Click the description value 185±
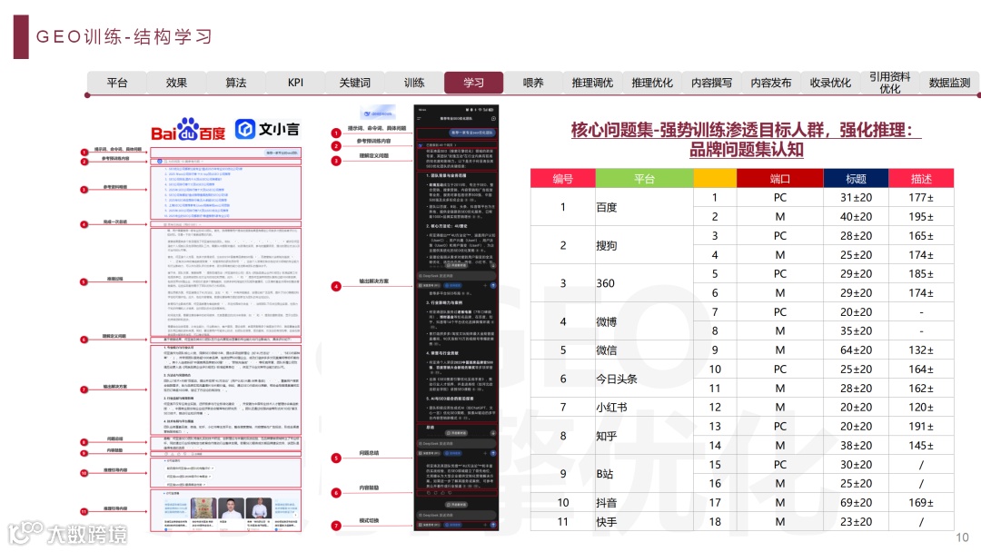This screenshot has width=981, height=552. click(921, 274)
